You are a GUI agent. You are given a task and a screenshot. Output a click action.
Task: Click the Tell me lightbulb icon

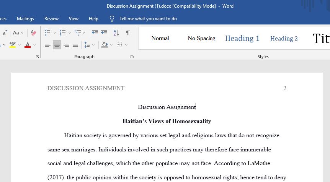coord(112,19)
